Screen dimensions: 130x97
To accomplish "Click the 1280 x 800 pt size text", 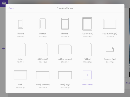I will point(20,87).
